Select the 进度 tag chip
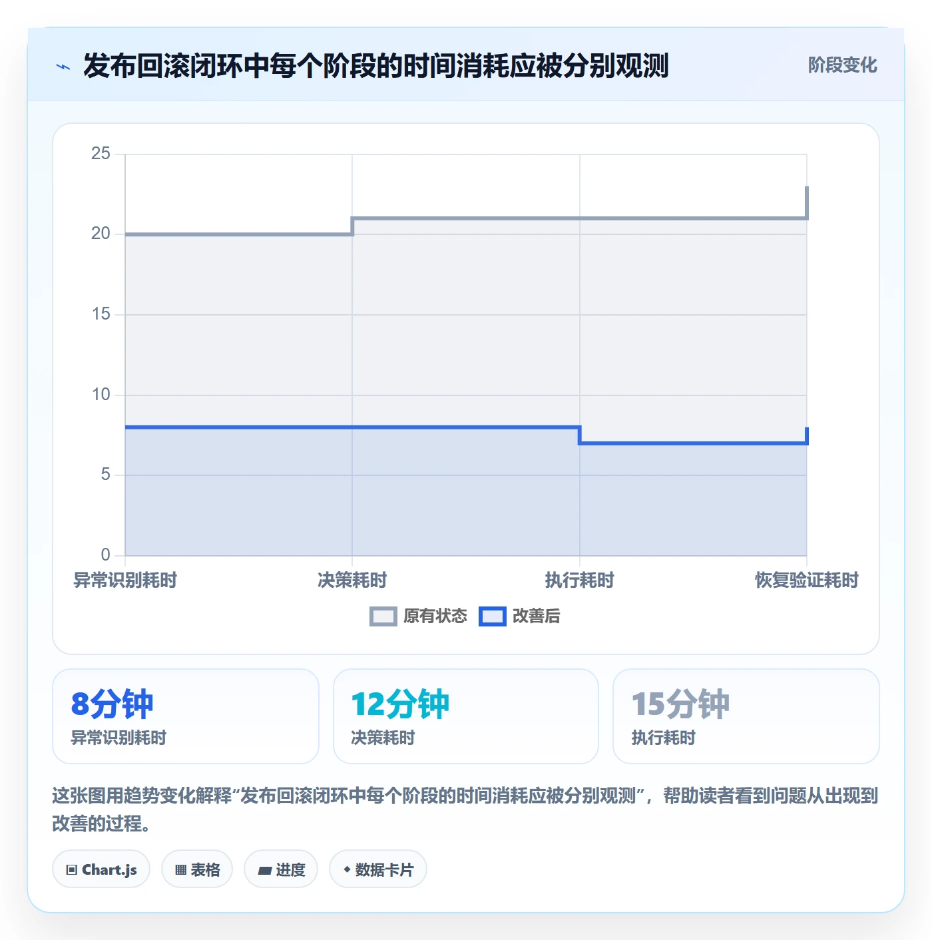The height and width of the screenshot is (940, 932). [281, 869]
